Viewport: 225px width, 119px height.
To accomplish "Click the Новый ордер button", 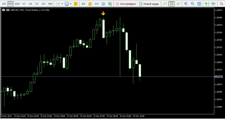I will [x=149, y=4].
